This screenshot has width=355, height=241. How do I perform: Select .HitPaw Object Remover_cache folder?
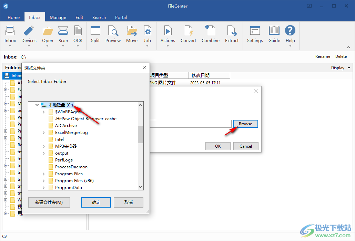(85, 119)
